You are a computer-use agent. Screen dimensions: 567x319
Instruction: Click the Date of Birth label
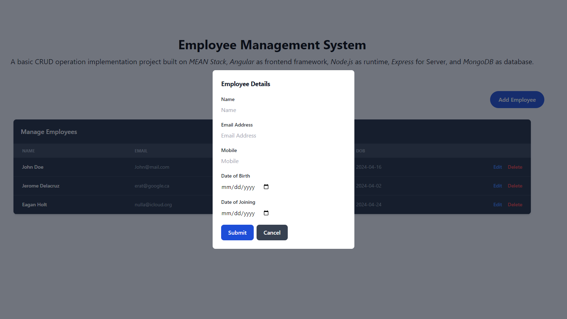(x=236, y=176)
